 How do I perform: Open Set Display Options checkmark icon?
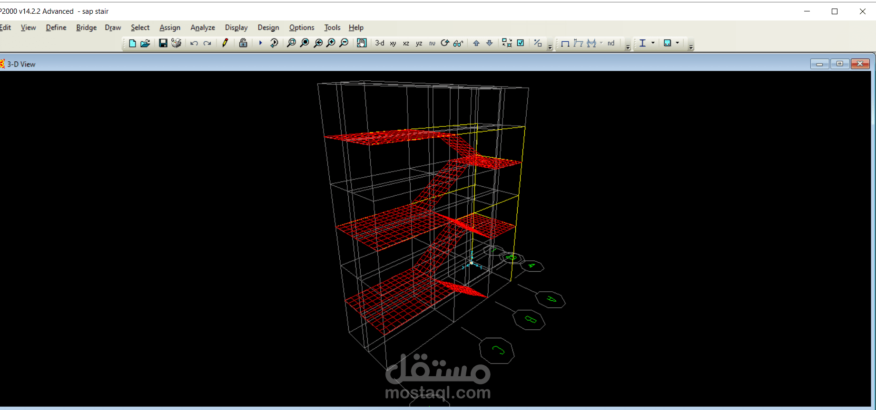pyautogui.click(x=521, y=43)
